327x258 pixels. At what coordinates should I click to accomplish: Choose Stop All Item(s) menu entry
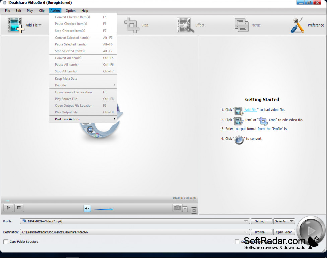point(83,71)
